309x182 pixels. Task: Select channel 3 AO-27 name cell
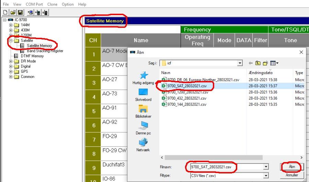coord(114,83)
